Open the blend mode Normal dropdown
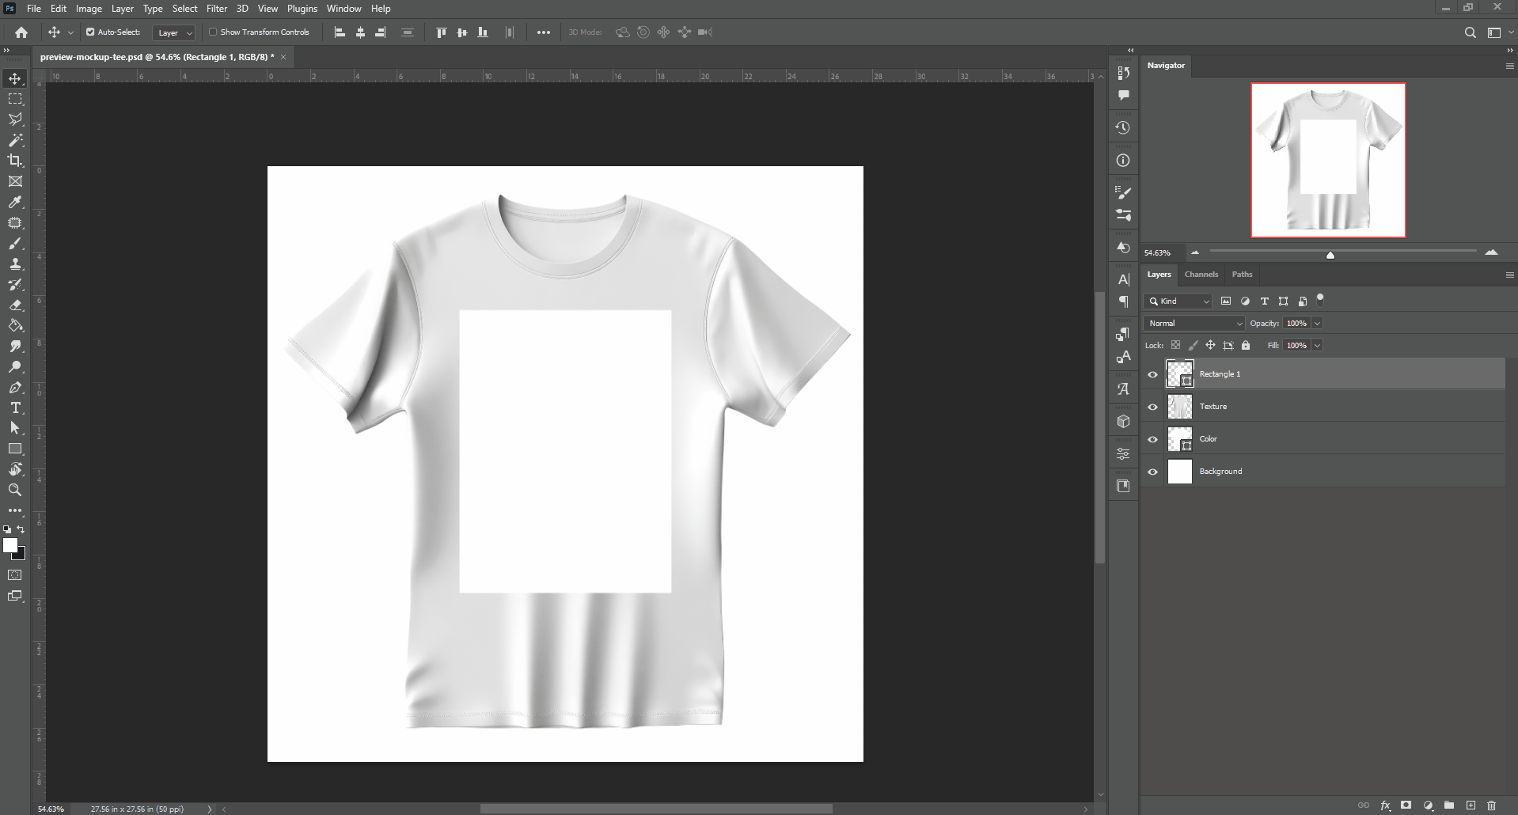 1194,324
